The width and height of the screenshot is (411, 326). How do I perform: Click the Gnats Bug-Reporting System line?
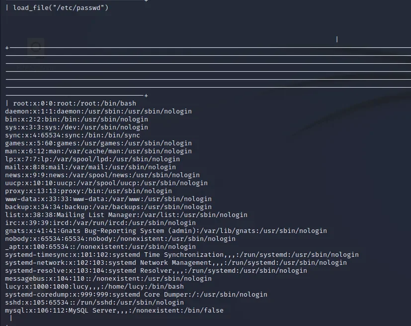point(165,231)
